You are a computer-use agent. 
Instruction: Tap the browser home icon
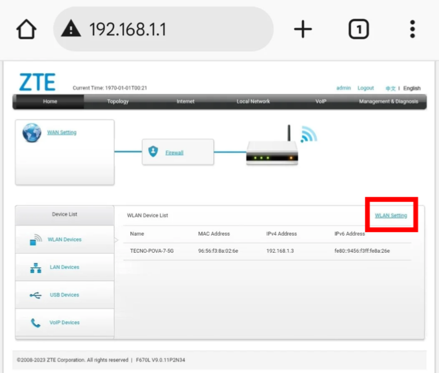coord(26,30)
